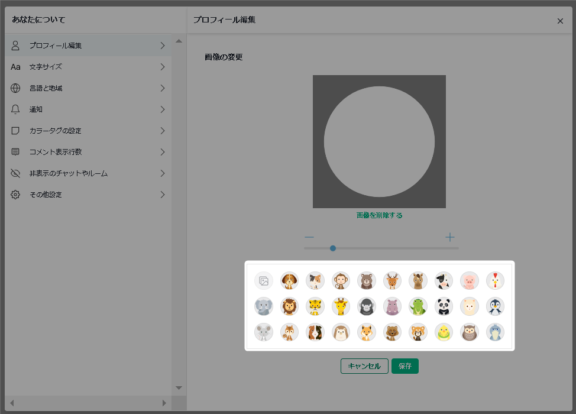Viewport: 576px width, 414px height.
Task: Pick the monkey avatar
Action: point(341,281)
